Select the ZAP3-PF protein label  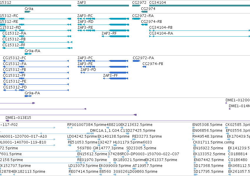point(110,76)
